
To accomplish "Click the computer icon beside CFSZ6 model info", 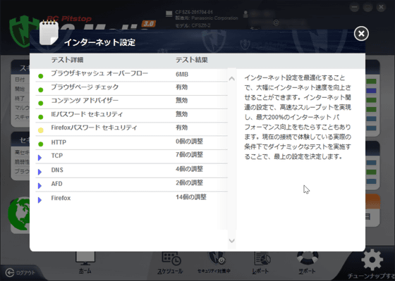I will click(169, 14).
